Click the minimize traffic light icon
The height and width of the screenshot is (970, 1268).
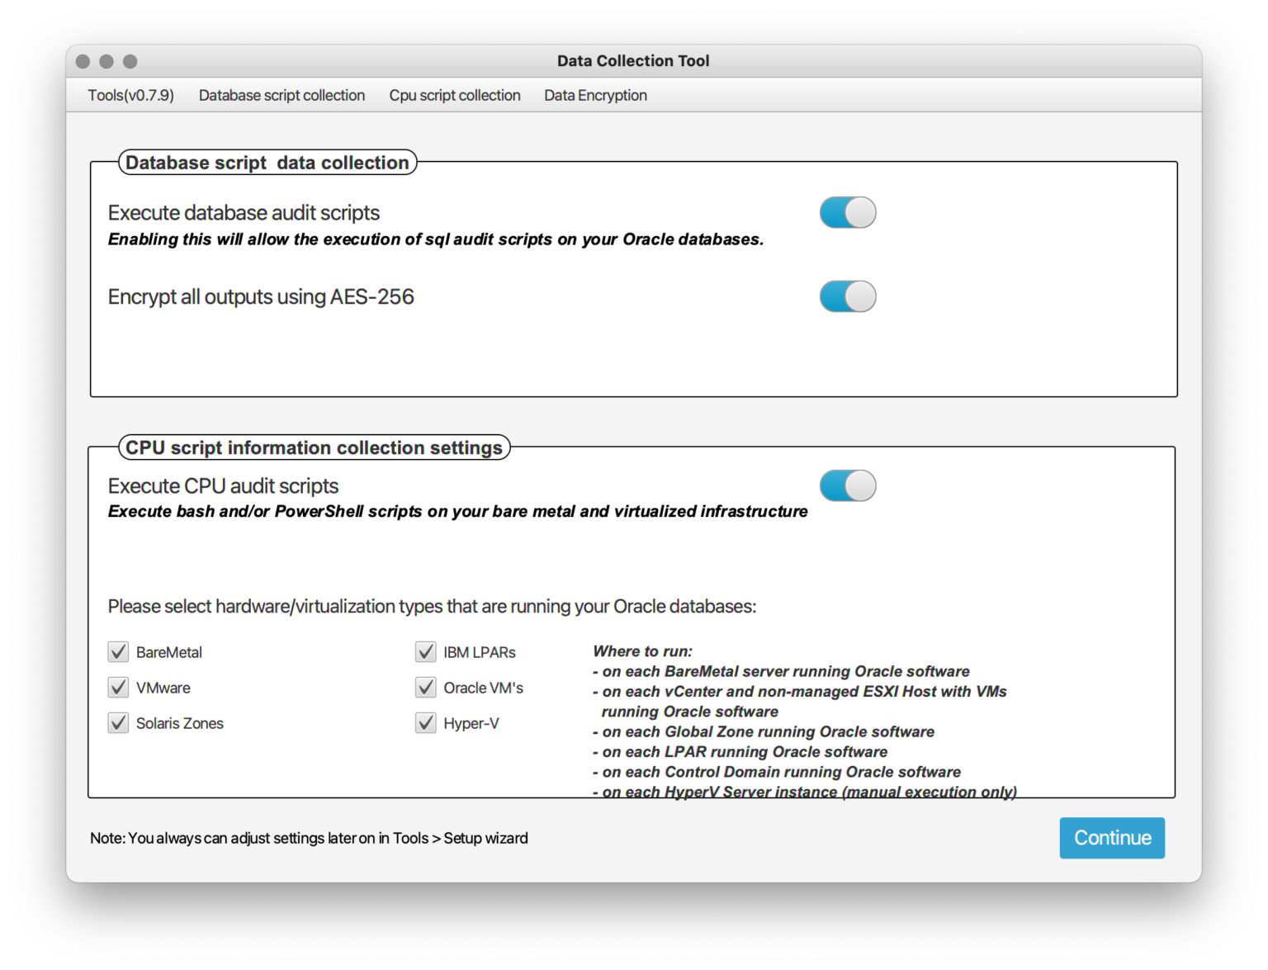(106, 61)
